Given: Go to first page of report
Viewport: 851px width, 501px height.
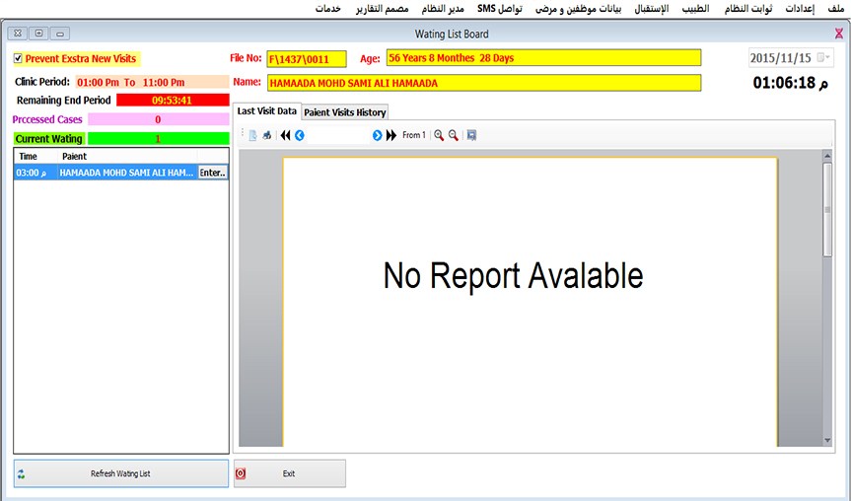Looking at the screenshot, I should pos(286,135).
